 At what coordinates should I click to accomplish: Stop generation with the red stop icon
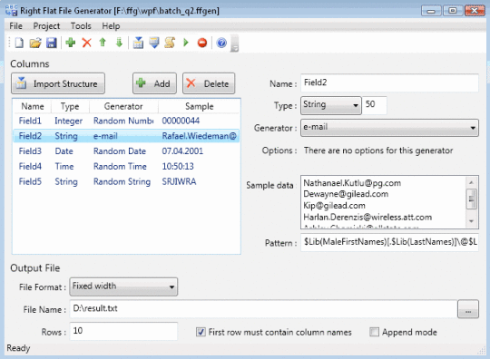[x=202, y=43]
